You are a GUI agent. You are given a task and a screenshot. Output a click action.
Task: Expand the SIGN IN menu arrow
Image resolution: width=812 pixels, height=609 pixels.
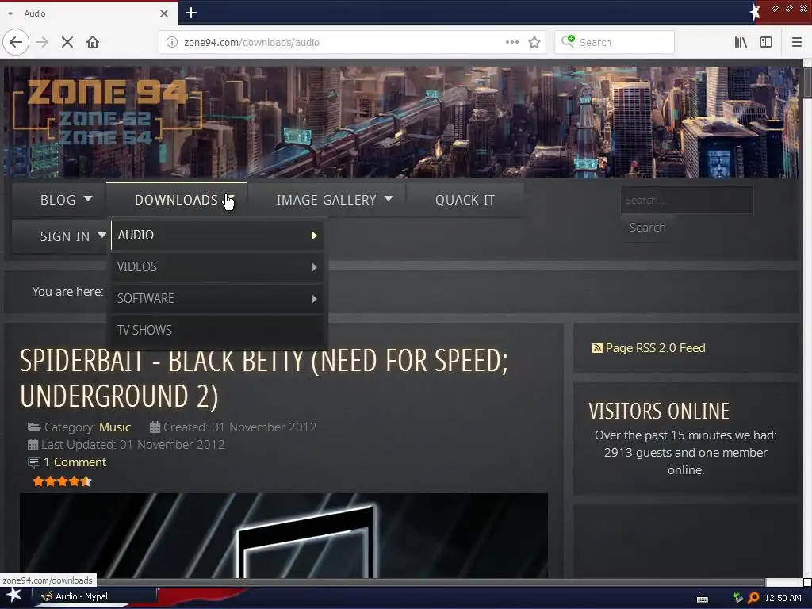click(102, 235)
